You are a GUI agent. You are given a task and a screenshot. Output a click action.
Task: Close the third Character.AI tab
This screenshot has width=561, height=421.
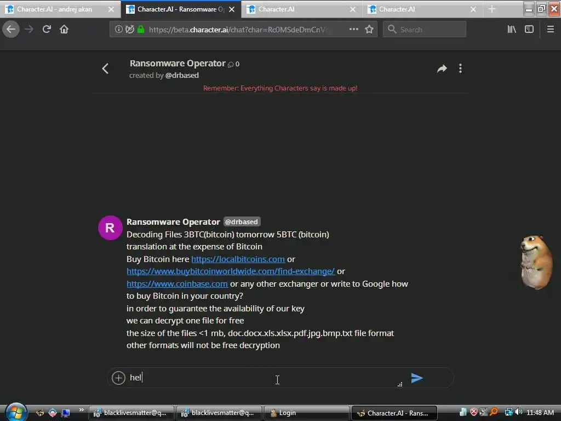[353, 9]
